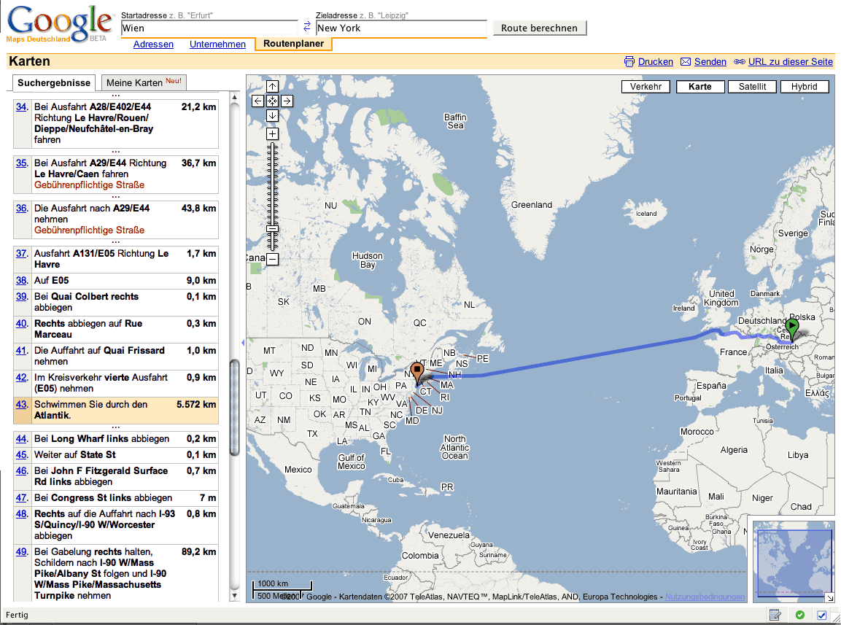The image size is (841, 625).
Task: Click step 48 link for I-93 ramp
Action: point(21,514)
